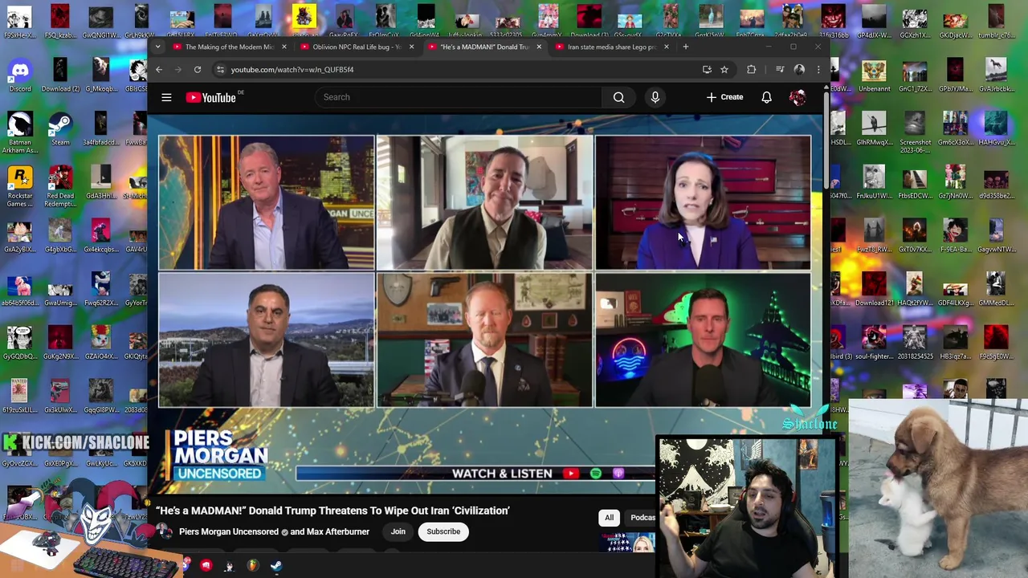The width and height of the screenshot is (1028, 578).
Task: Focus the YouTube search field
Action: tap(458, 97)
